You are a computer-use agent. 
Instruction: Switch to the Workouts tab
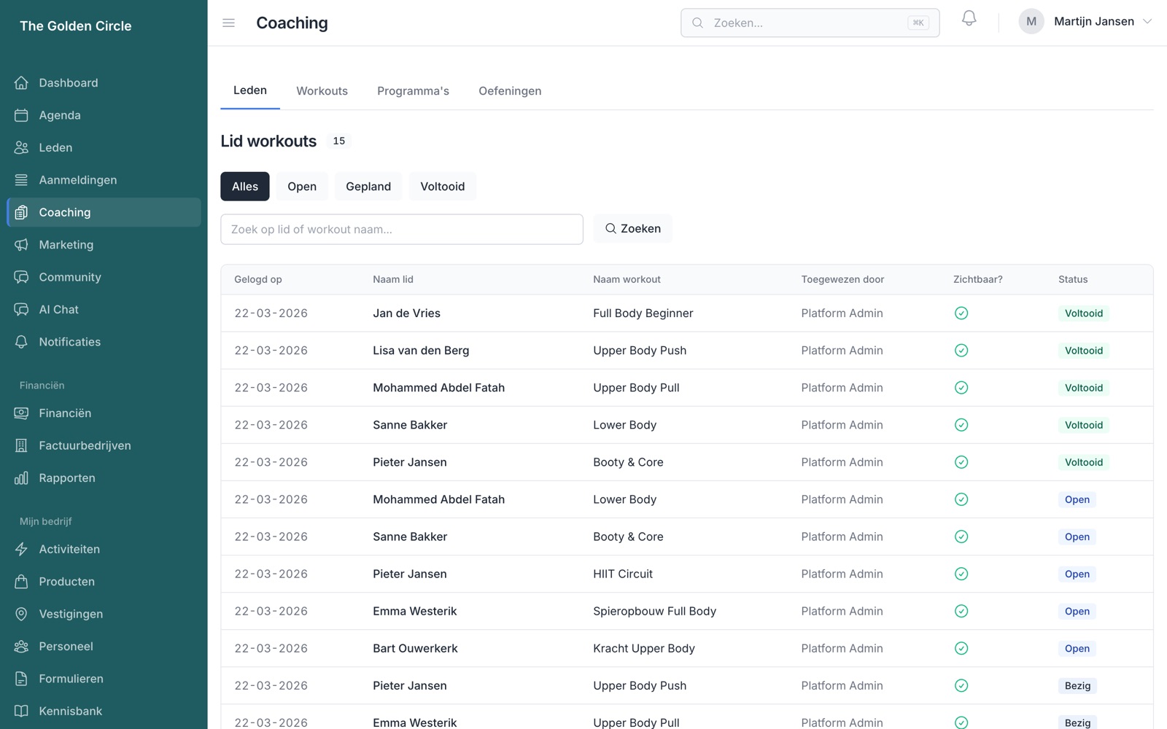(322, 91)
